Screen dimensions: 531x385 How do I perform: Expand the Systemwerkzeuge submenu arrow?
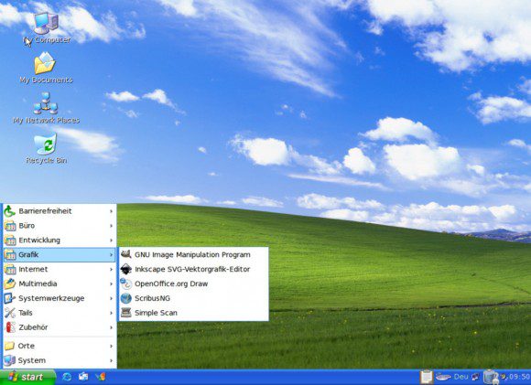111,298
